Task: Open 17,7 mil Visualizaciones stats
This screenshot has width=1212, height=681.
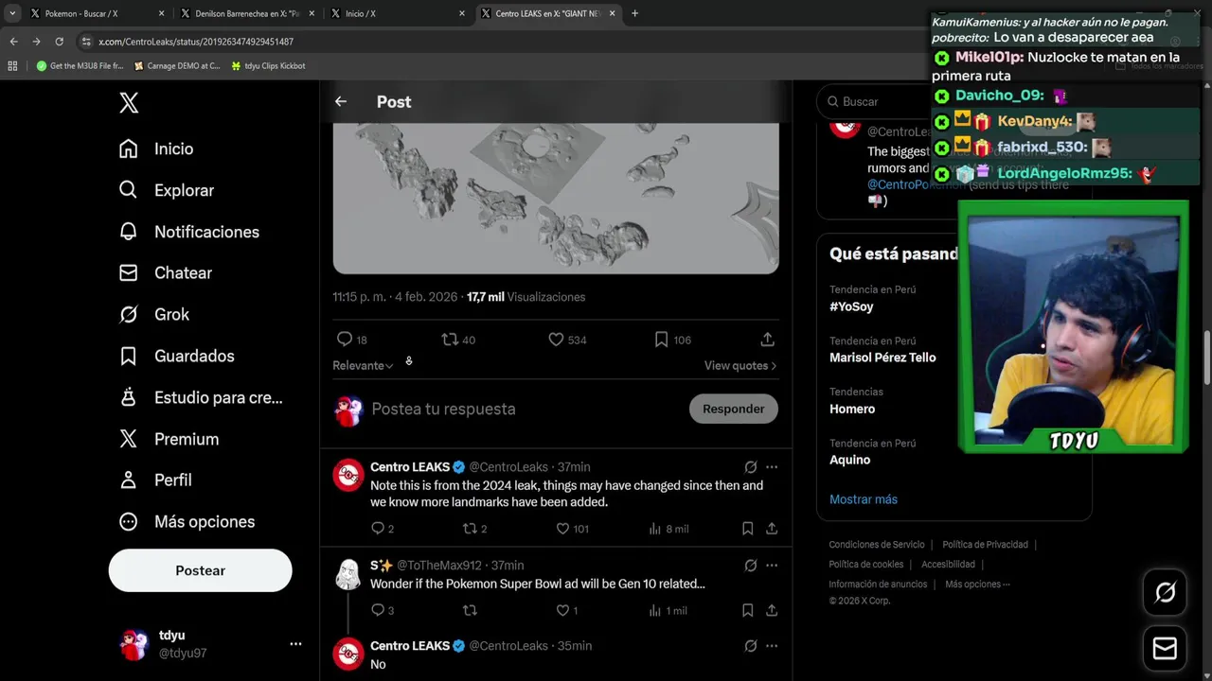Action: coord(526,297)
